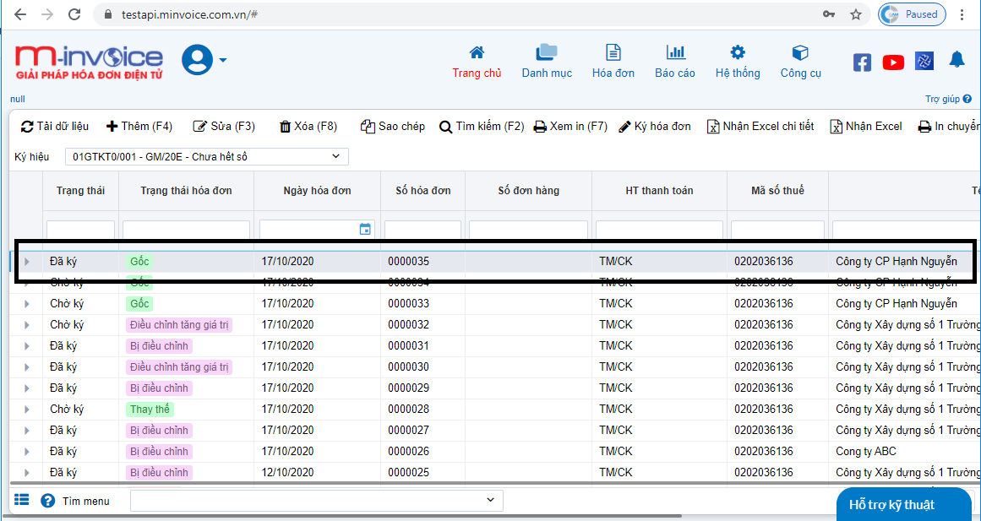Expand the row of invoice 0000028
The image size is (981, 521).
pos(27,410)
